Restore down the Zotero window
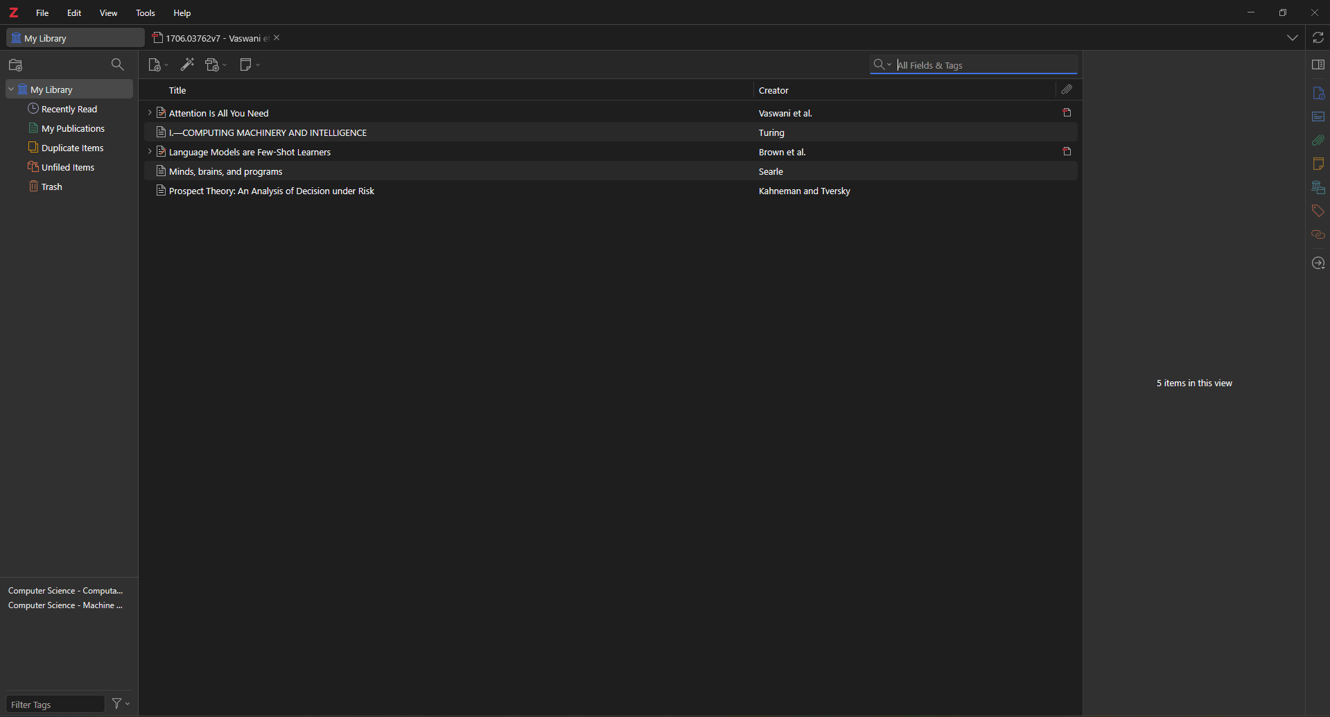This screenshot has width=1330, height=717. [1283, 12]
